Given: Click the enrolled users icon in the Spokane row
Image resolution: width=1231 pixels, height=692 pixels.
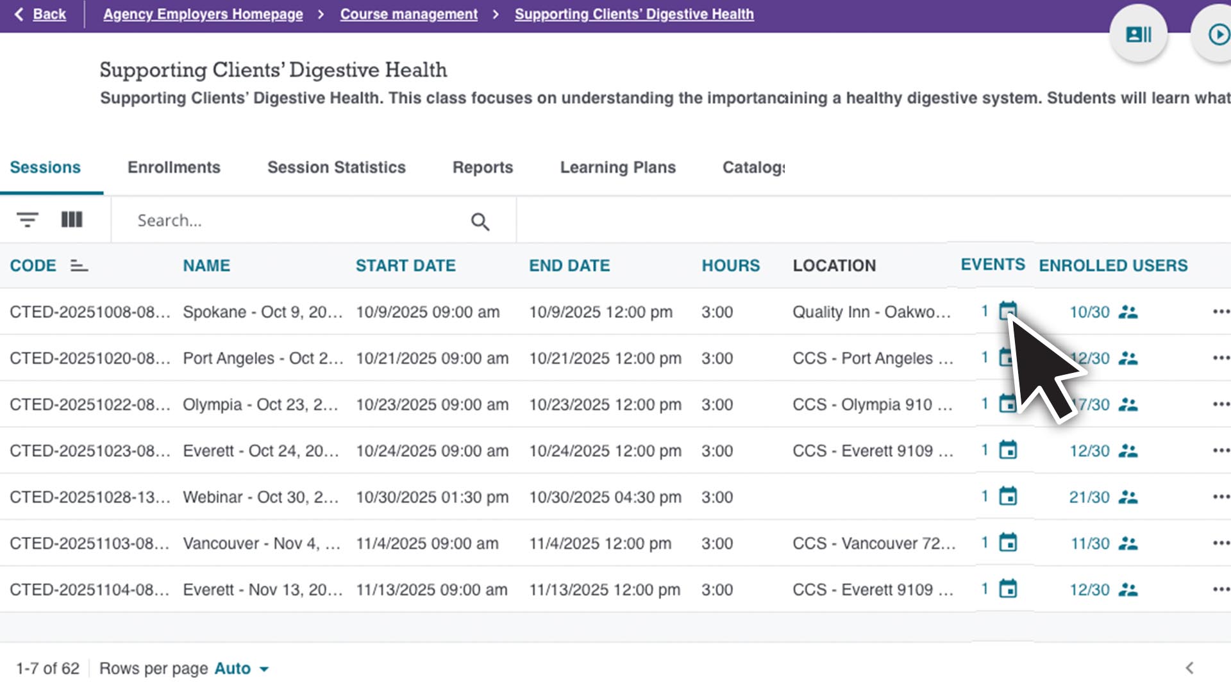Looking at the screenshot, I should tap(1128, 312).
